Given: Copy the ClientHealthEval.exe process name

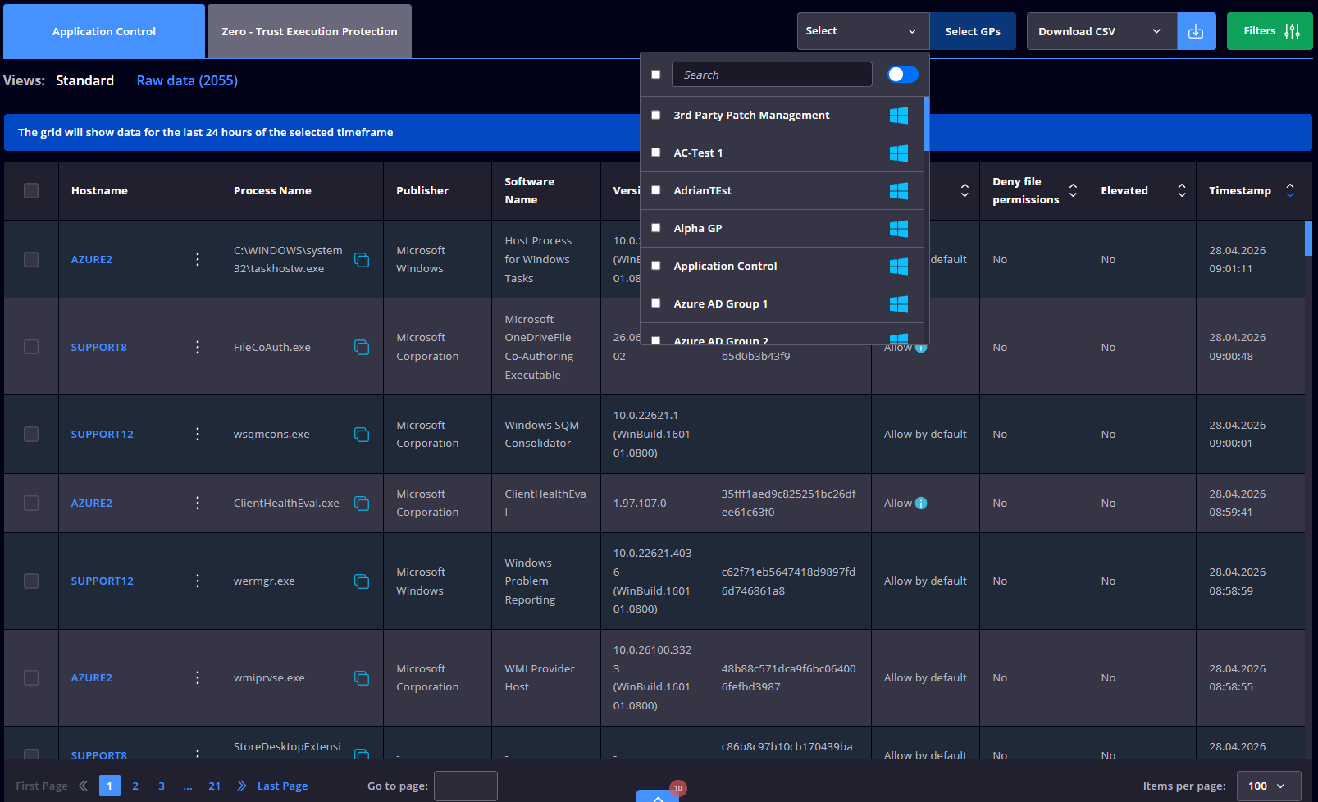Looking at the screenshot, I should pyautogui.click(x=362, y=504).
